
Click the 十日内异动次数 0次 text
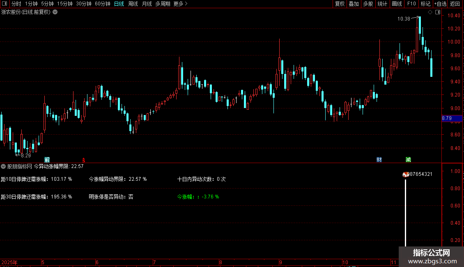pos(202,179)
